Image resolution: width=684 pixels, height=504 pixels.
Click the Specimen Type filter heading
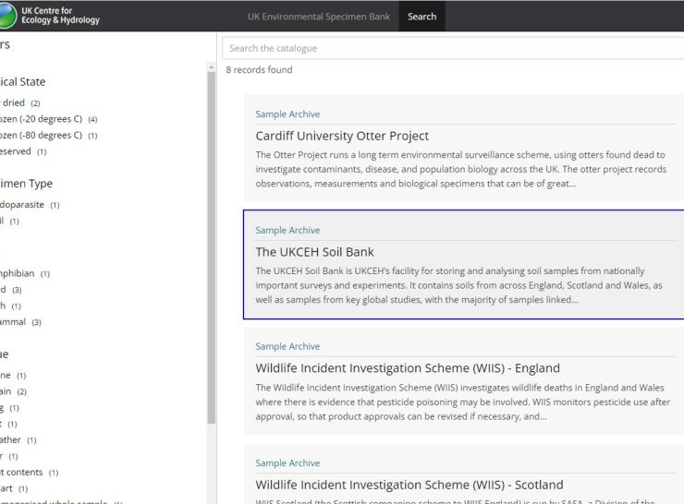point(26,184)
